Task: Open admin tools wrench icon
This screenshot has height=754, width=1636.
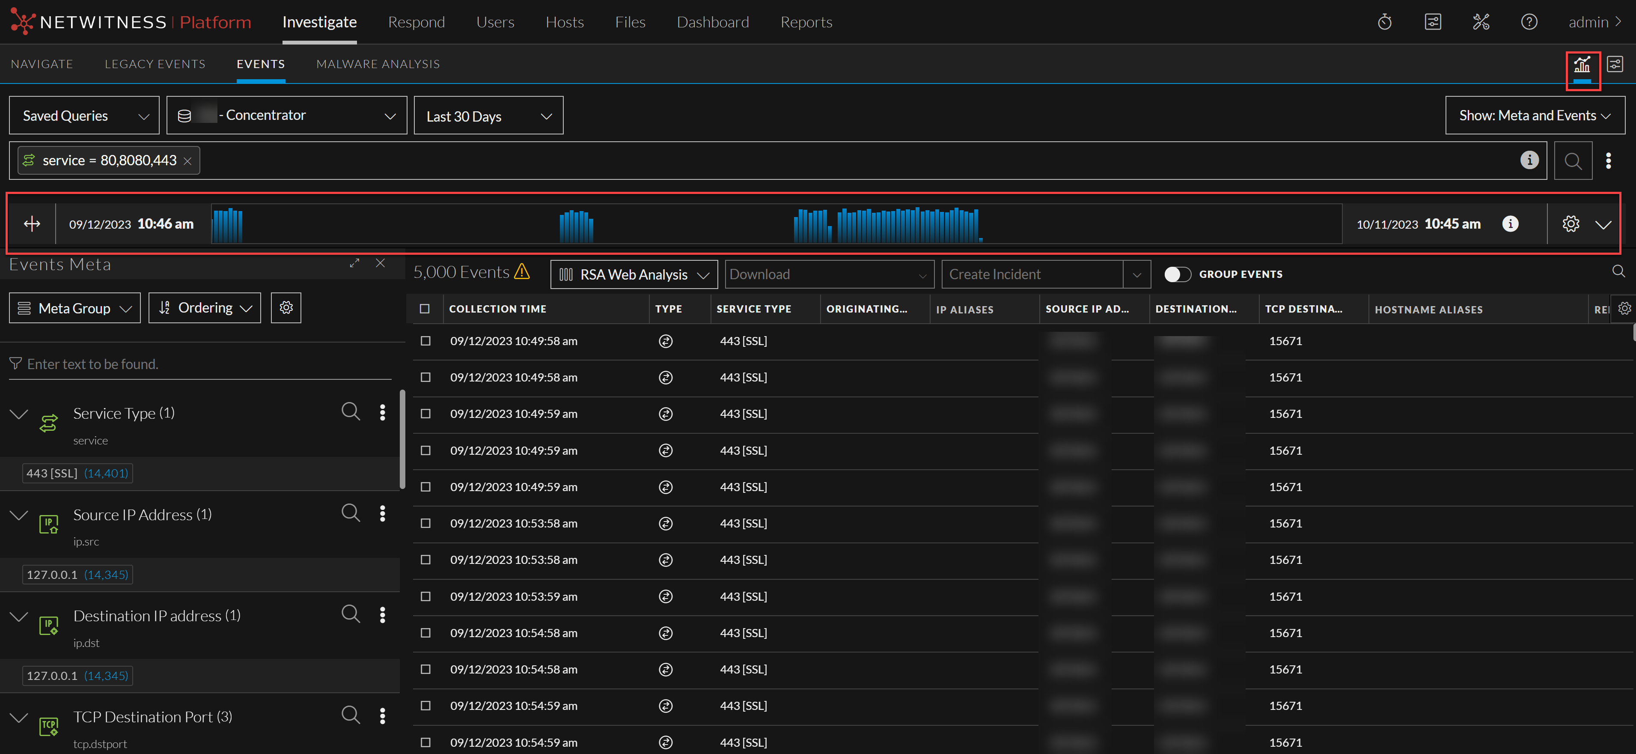Action: pos(1480,22)
